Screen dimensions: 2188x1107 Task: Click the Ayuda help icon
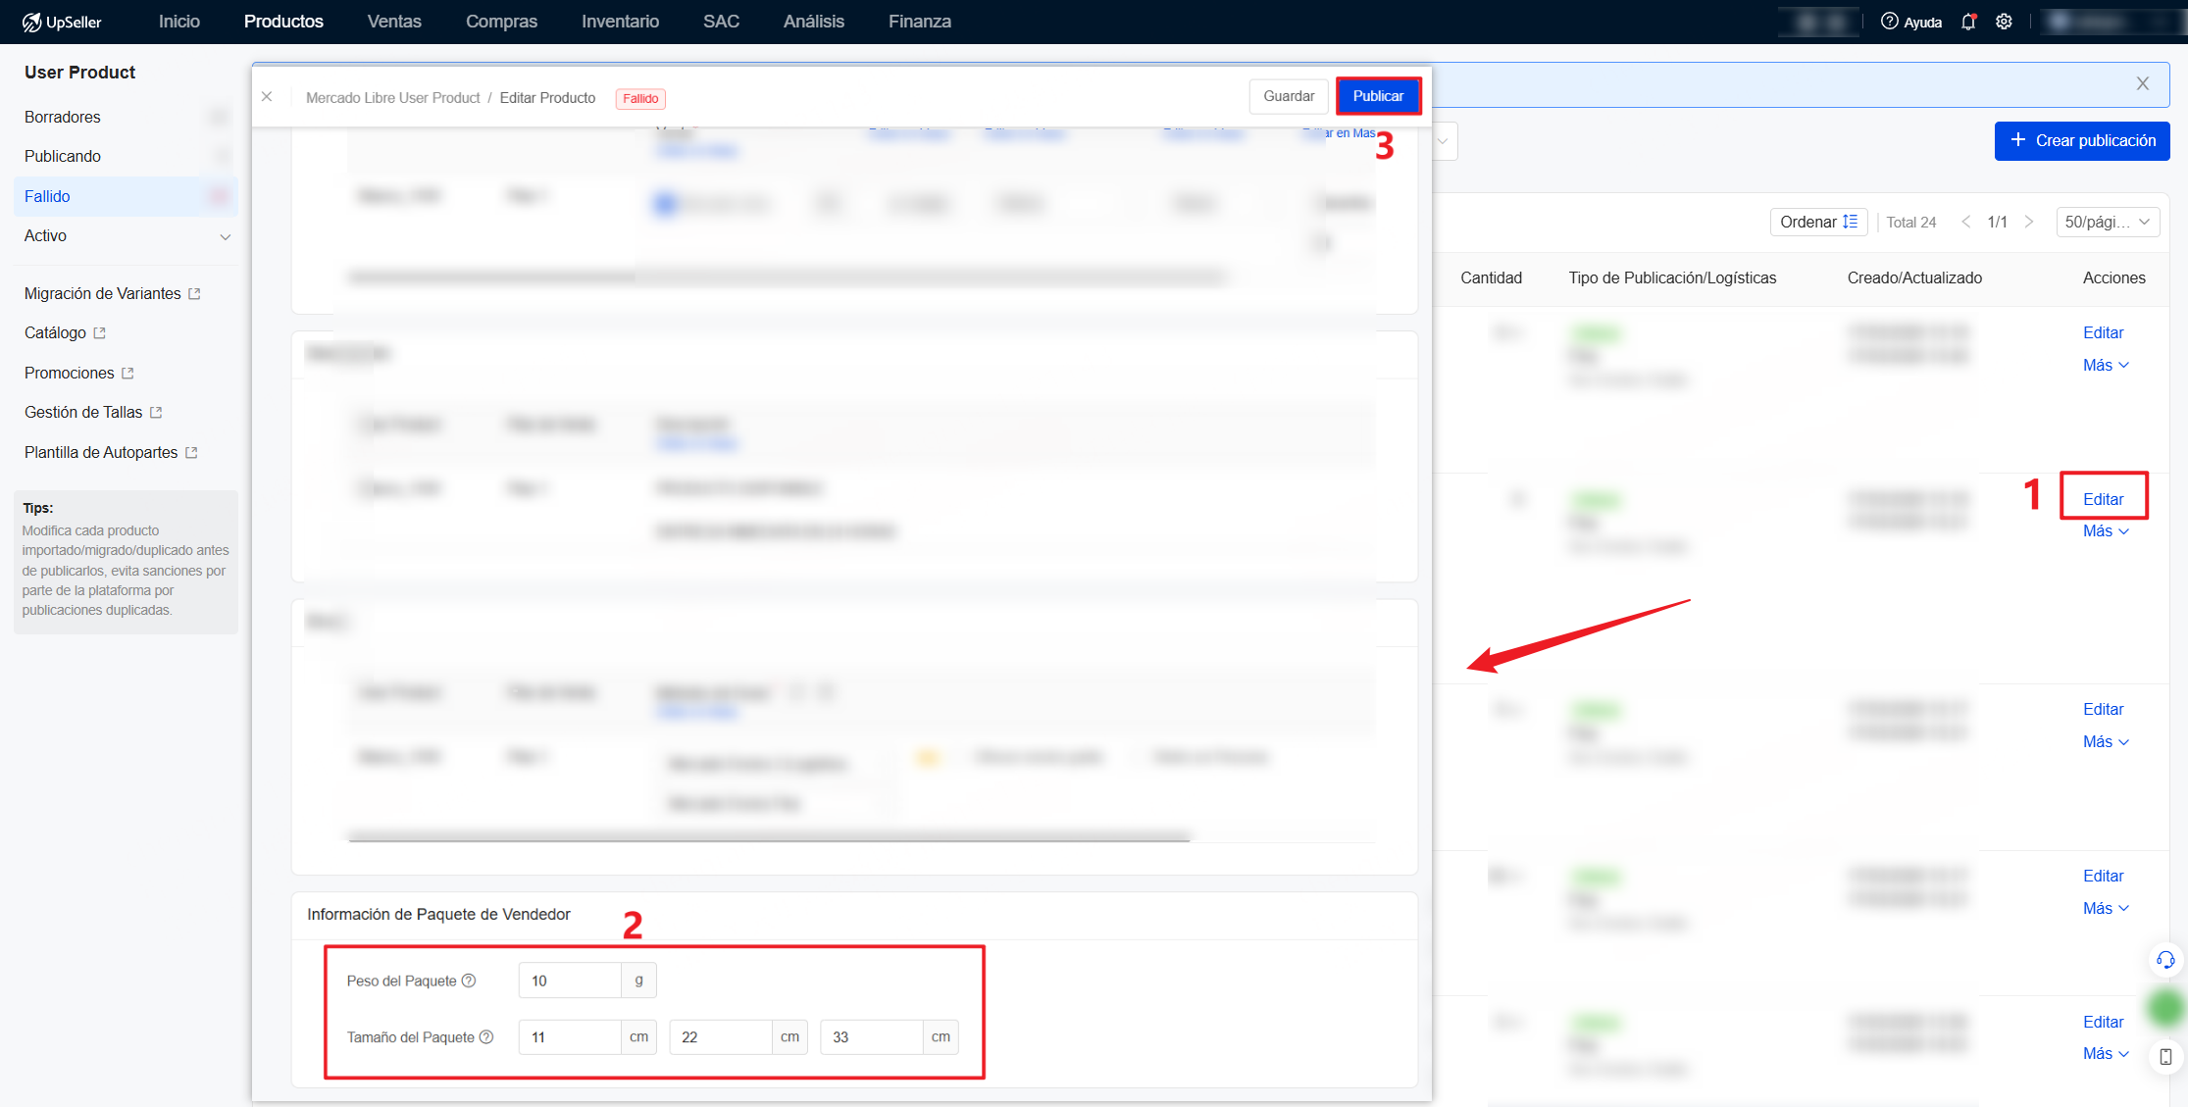[1889, 22]
